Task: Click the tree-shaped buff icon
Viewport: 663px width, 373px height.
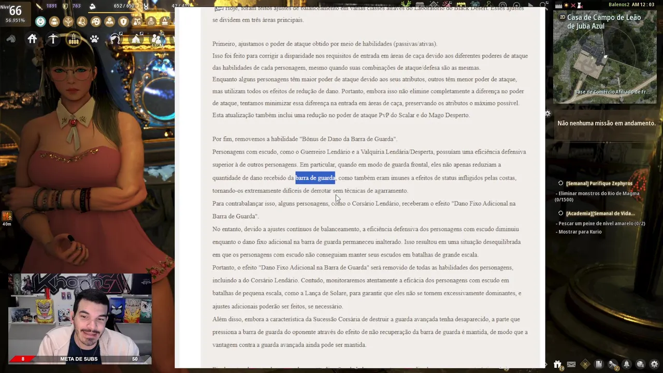Action: [x=68, y=22]
